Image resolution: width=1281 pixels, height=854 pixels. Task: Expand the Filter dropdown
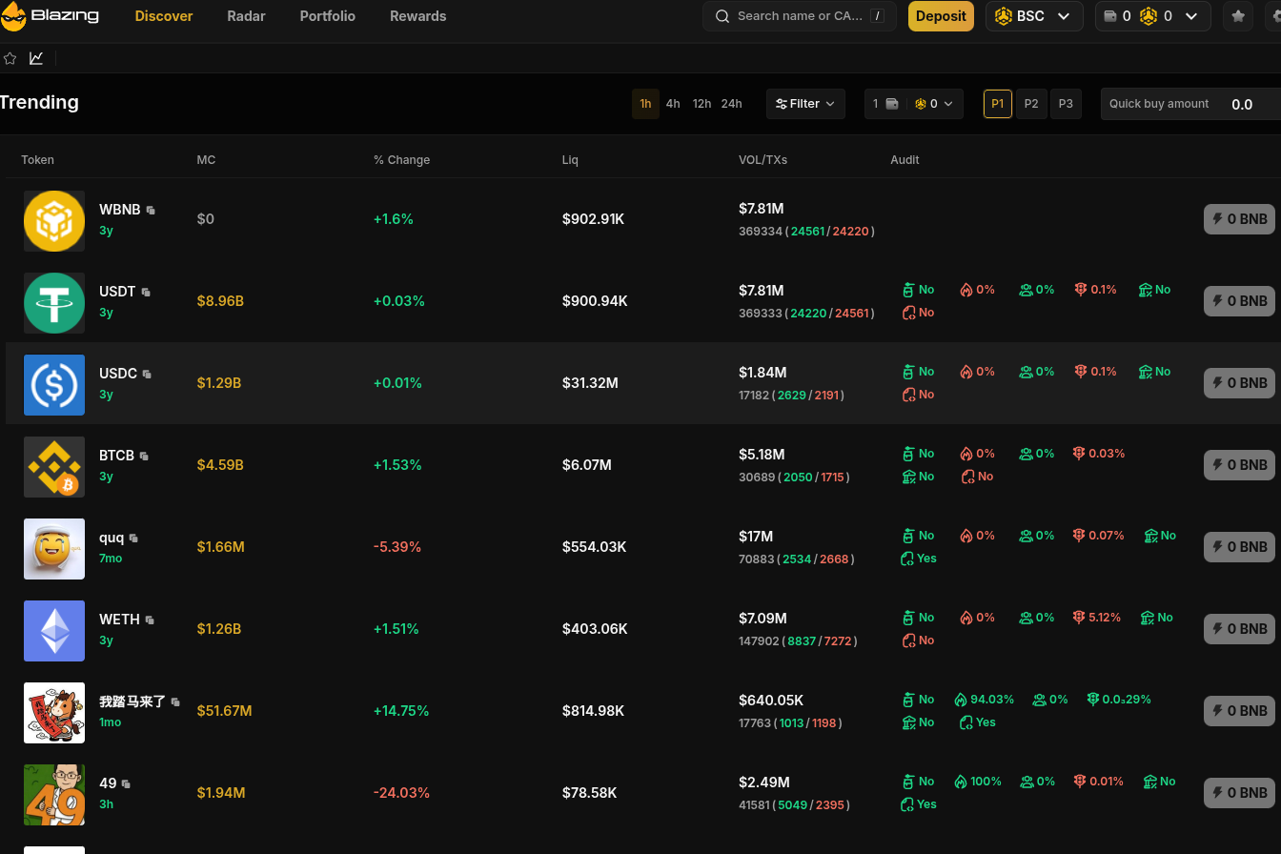pyautogui.click(x=805, y=103)
